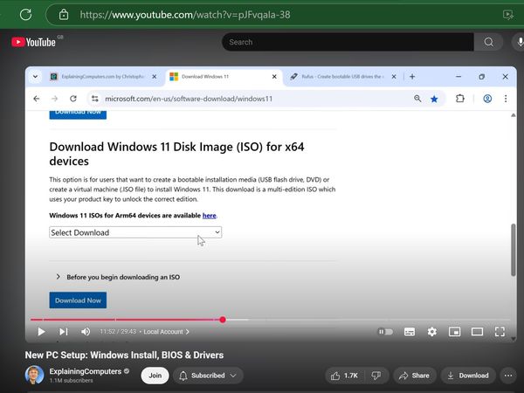
Task: Open the ExplainingComputers channel name
Action: pyautogui.click(x=86, y=371)
